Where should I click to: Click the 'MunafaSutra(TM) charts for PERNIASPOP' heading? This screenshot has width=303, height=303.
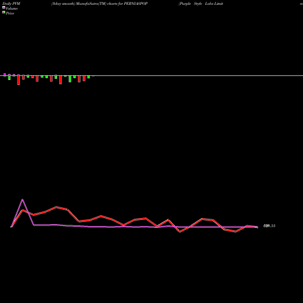coord(112,4)
